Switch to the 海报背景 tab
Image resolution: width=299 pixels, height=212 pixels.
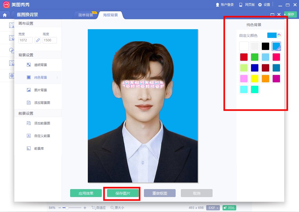(110, 15)
